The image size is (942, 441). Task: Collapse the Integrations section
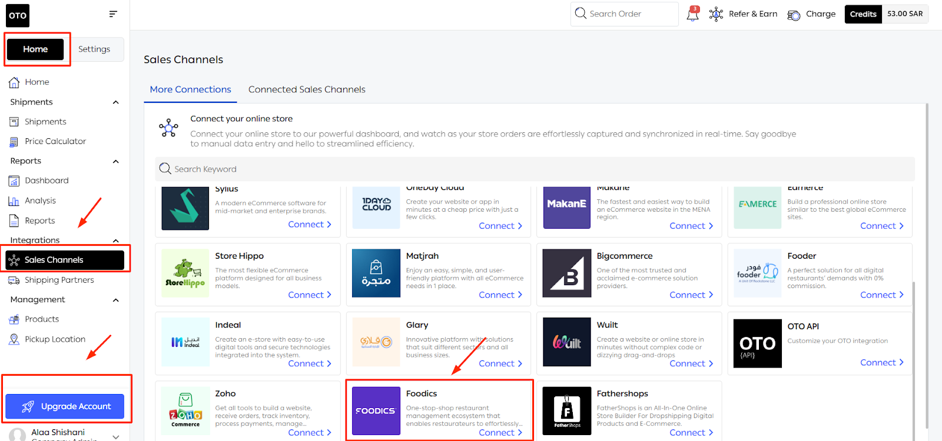[x=116, y=240]
